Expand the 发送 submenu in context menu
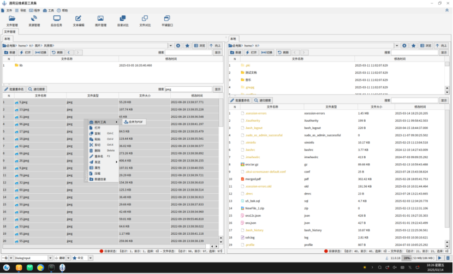 point(104,162)
